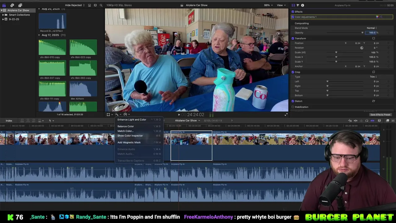Viewport: 396px width, 223px height.
Task: Open the Transitions browser icon
Action: pos(393,120)
